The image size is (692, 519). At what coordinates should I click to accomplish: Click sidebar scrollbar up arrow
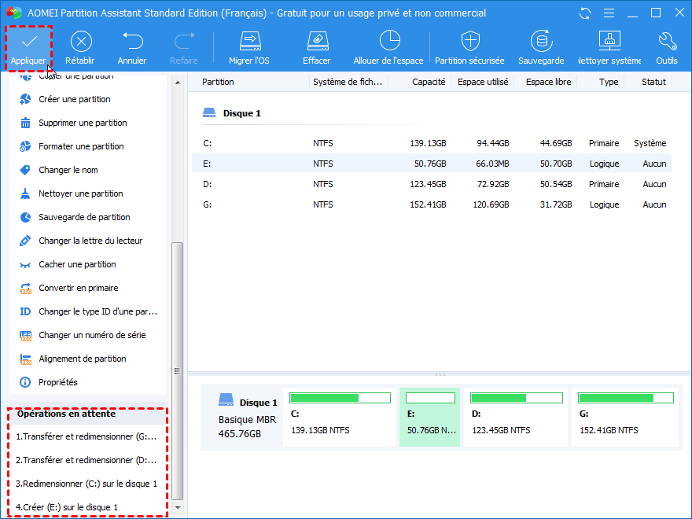178,83
